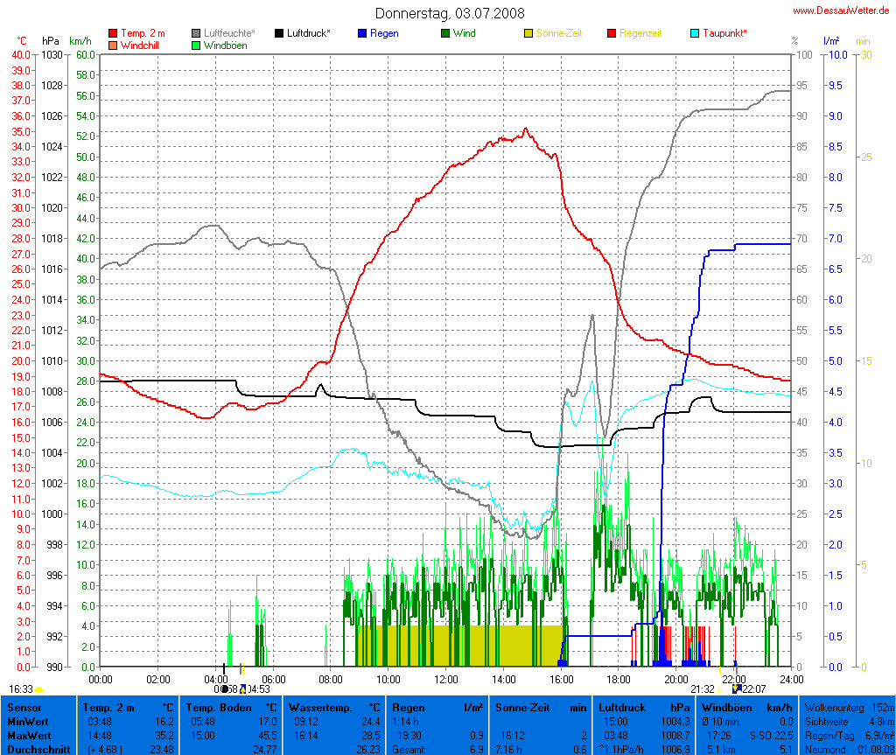Image resolution: width=896 pixels, height=755 pixels.
Task: Click the cyan Taupunkt legend square
Action: pos(695,33)
